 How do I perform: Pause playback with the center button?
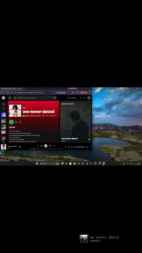click(46, 146)
